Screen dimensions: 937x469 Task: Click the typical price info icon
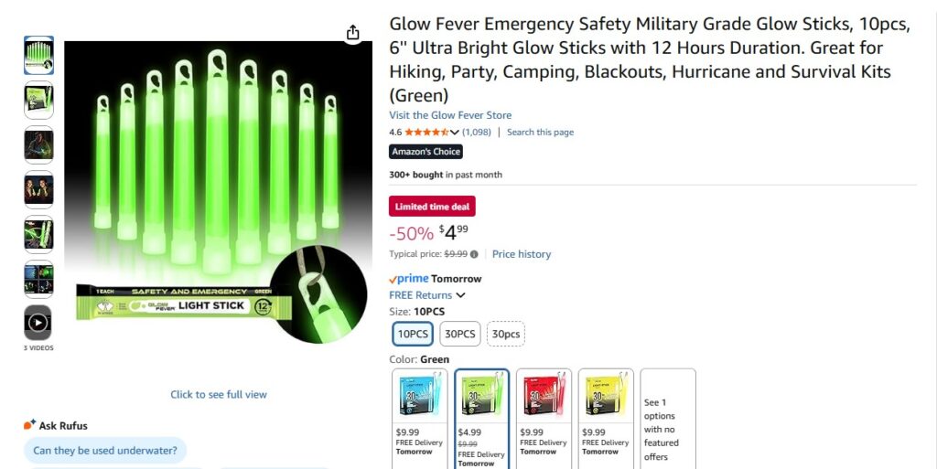(x=474, y=254)
